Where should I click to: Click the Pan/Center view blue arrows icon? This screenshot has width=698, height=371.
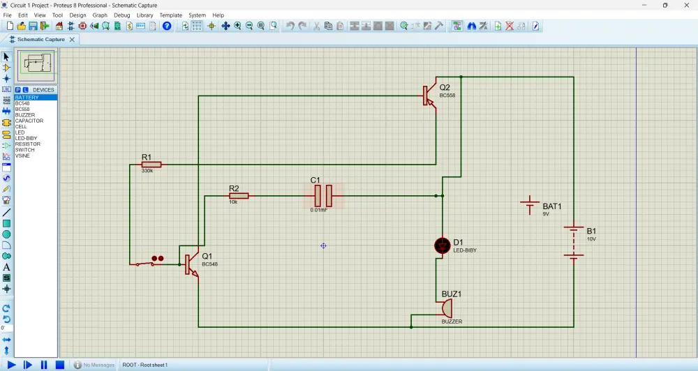coord(225,26)
